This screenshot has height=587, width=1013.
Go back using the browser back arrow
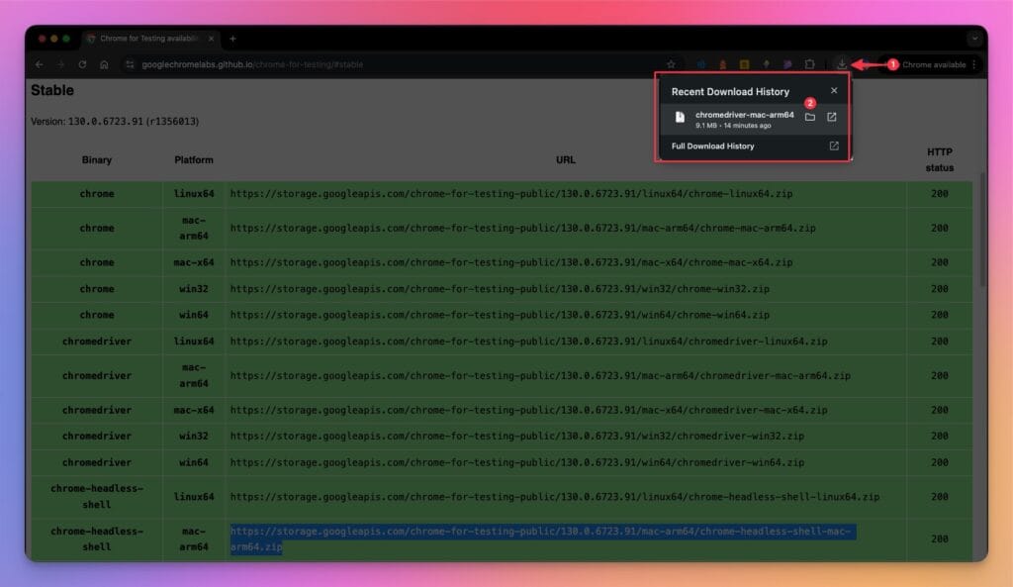[x=40, y=64]
